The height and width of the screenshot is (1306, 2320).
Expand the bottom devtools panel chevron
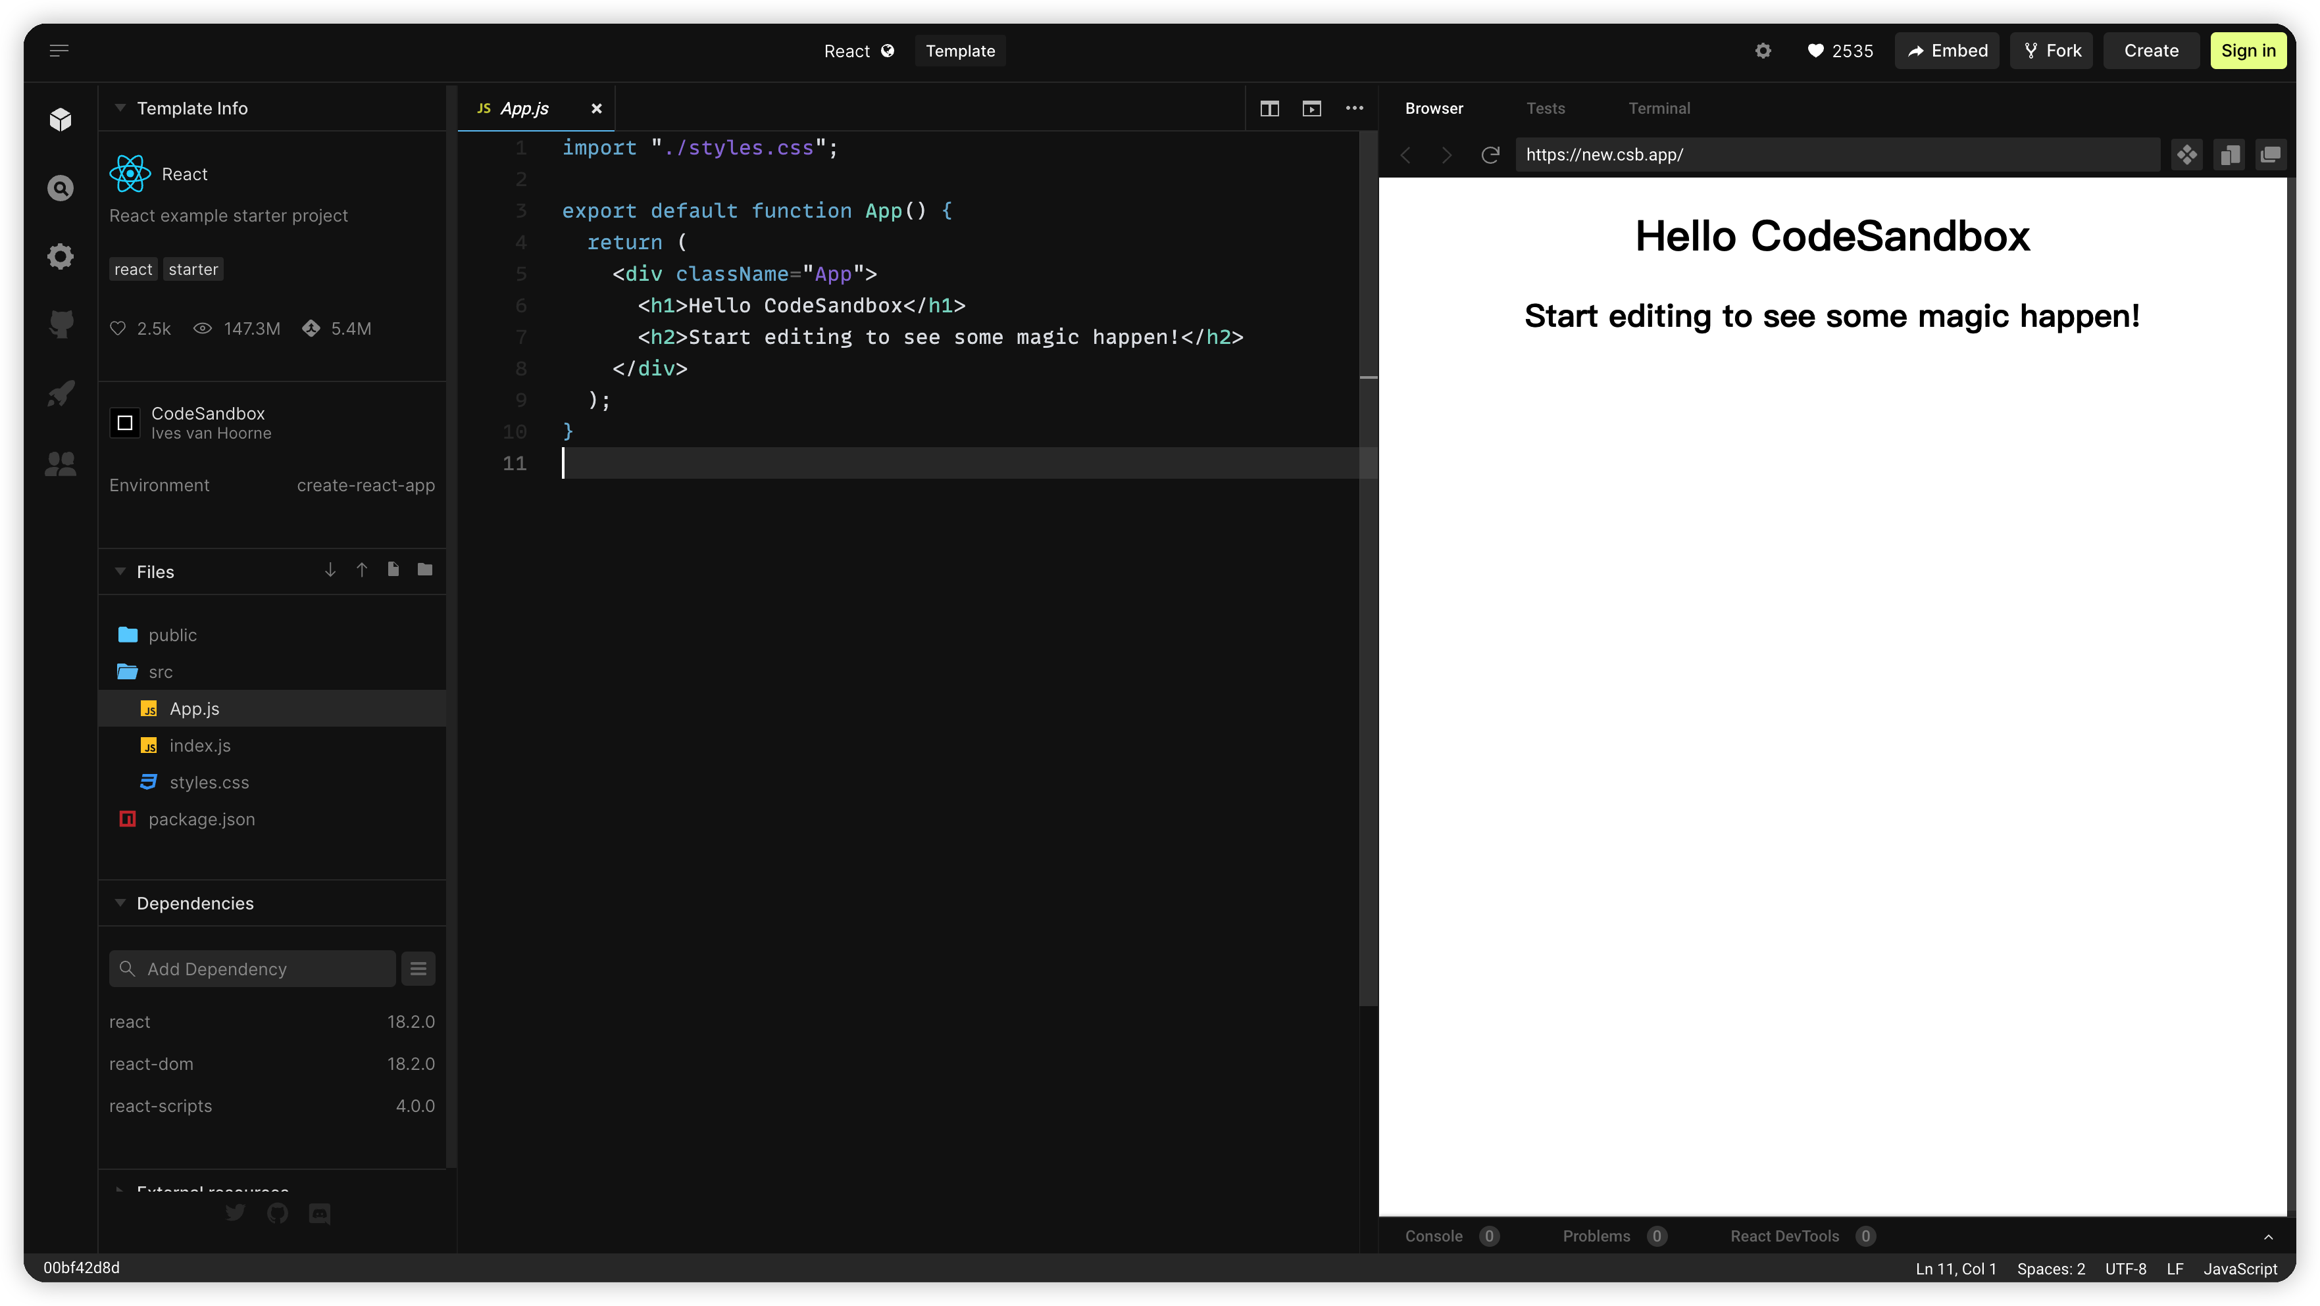point(2269,1237)
